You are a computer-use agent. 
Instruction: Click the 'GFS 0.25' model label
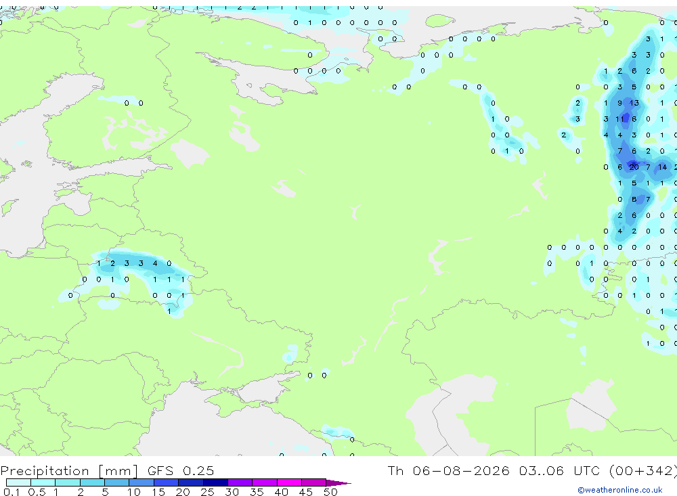[x=181, y=470]
